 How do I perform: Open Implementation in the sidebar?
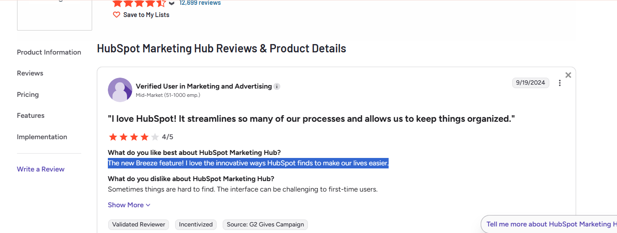(42, 137)
